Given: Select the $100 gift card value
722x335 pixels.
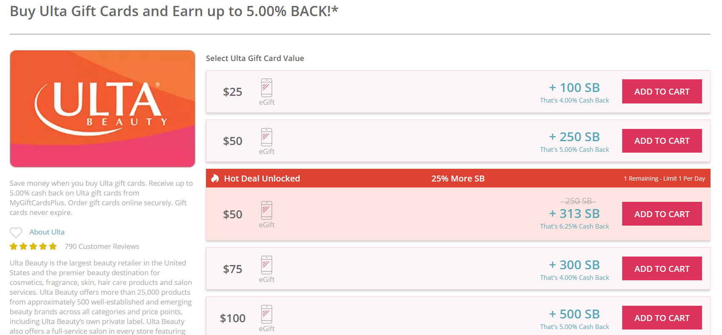Looking at the screenshot, I should [x=233, y=318].
